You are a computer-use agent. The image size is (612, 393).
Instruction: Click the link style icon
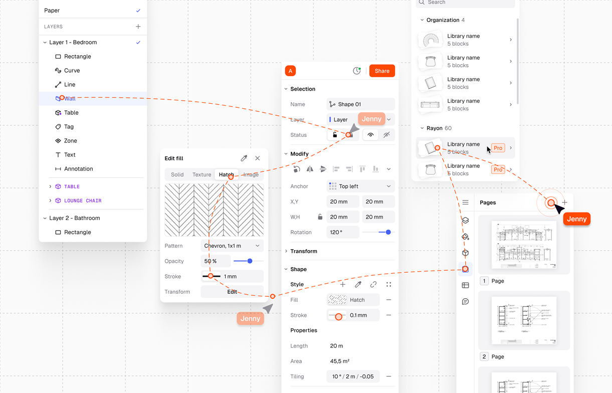373,285
